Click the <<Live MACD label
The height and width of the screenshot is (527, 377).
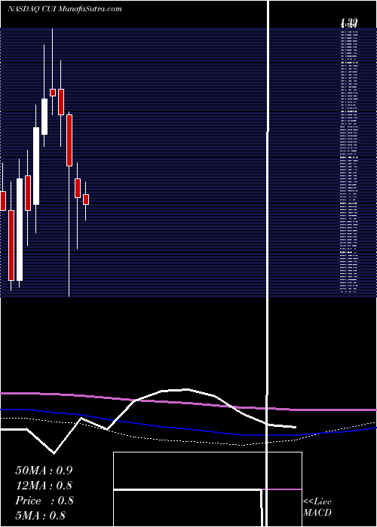coord(317,507)
